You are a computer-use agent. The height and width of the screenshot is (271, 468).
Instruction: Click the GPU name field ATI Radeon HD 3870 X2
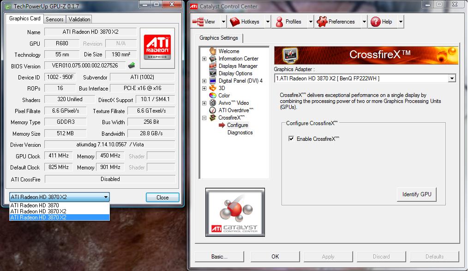(90, 32)
